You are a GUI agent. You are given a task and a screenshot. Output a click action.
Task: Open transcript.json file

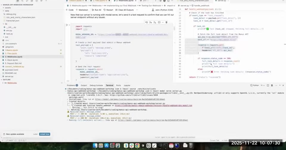click(x=13, y=21)
